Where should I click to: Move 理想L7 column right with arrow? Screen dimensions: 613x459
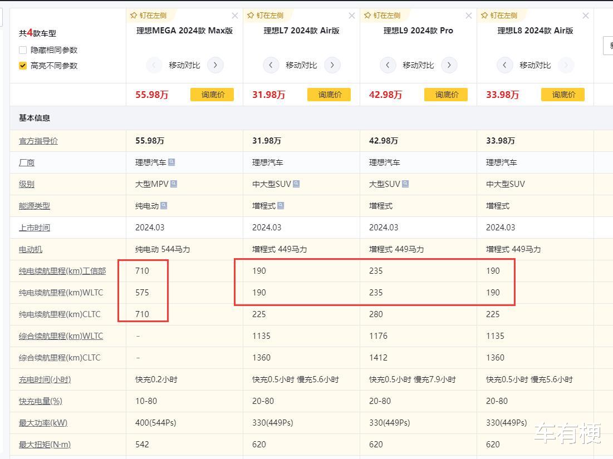[332, 65]
